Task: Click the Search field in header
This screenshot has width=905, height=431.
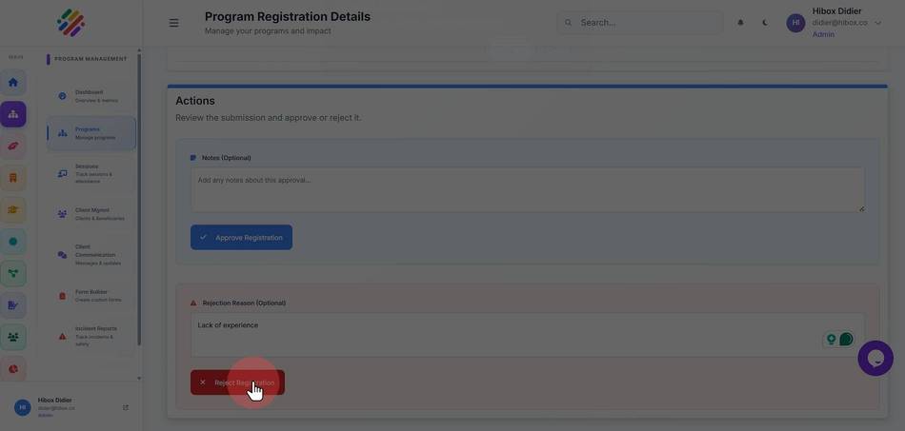Action: 639,23
